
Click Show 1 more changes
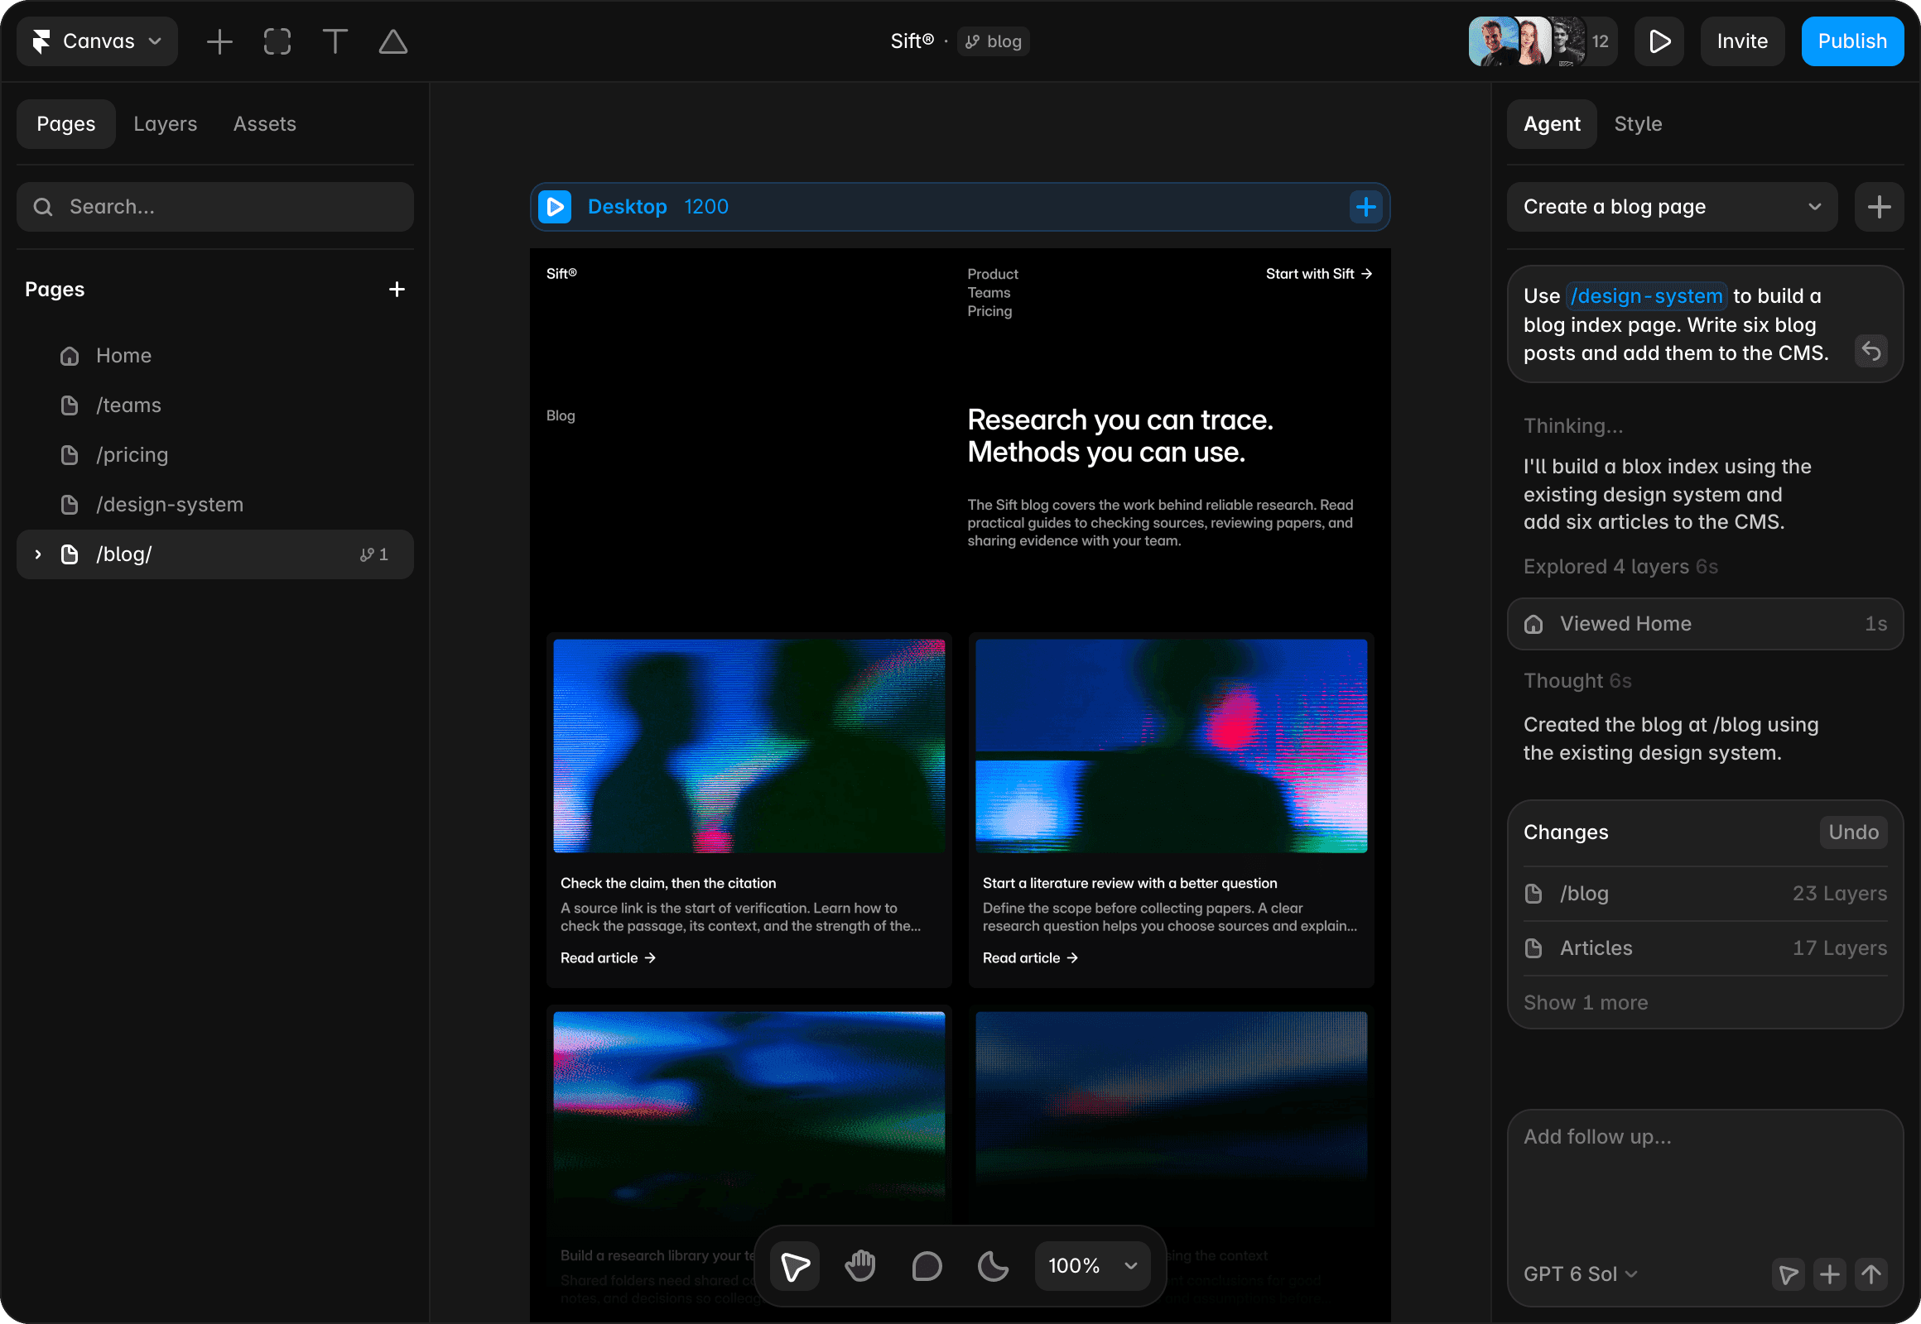[1586, 1003]
